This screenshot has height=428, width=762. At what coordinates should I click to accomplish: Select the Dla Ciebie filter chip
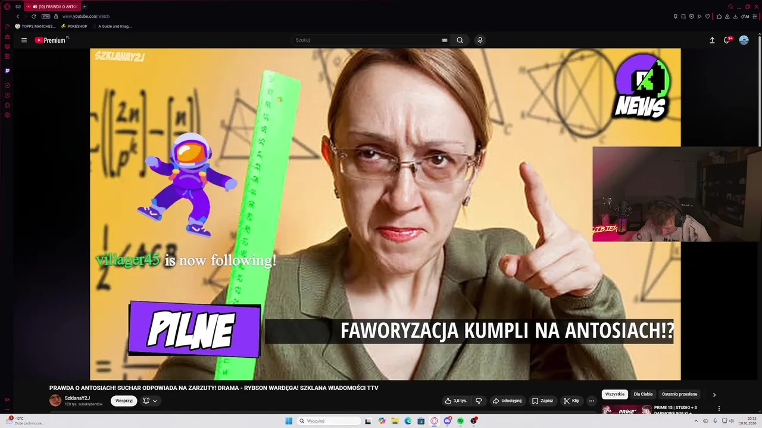coord(643,394)
